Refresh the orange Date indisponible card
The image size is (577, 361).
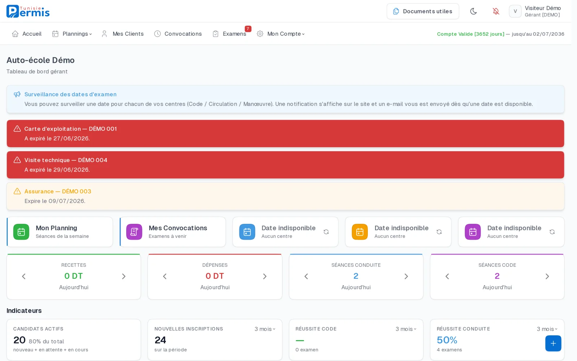tap(439, 232)
